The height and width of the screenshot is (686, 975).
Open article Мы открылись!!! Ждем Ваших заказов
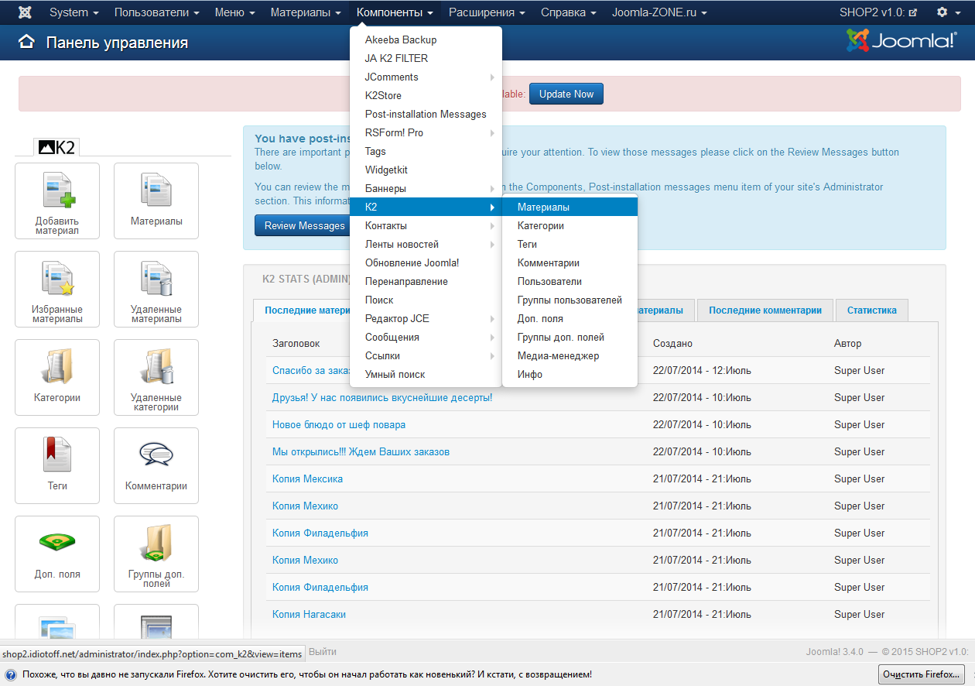point(361,451)
